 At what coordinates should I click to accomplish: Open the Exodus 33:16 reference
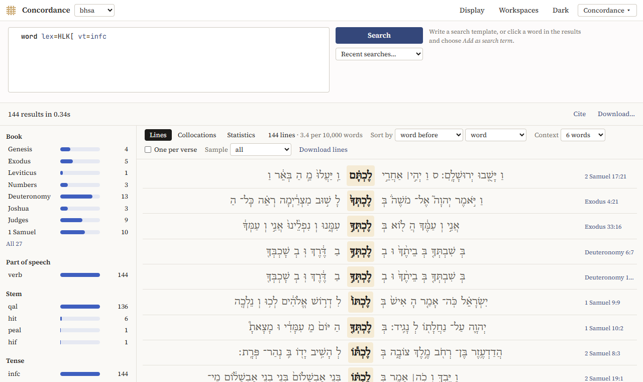tap(603, 227)
